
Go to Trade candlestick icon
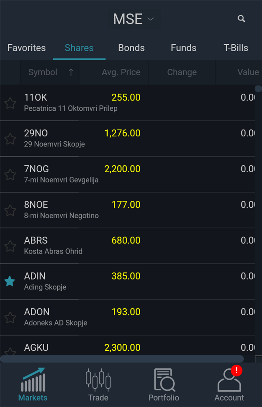point(98,380)
